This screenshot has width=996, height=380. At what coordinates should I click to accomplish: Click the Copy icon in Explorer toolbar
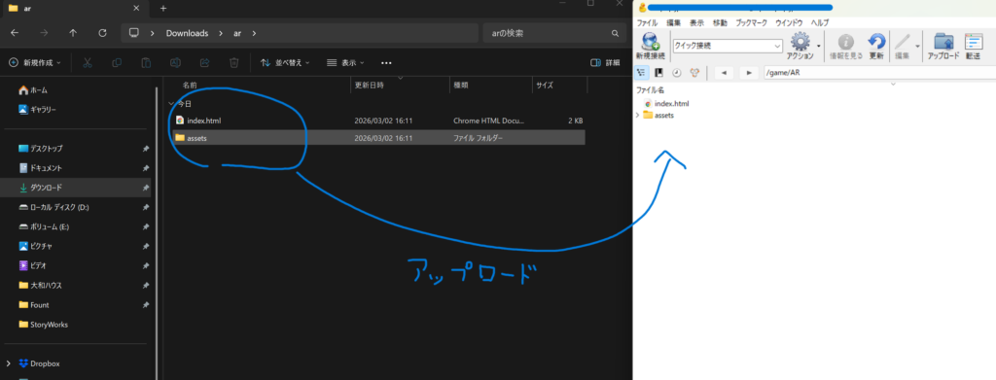(117, 63)
